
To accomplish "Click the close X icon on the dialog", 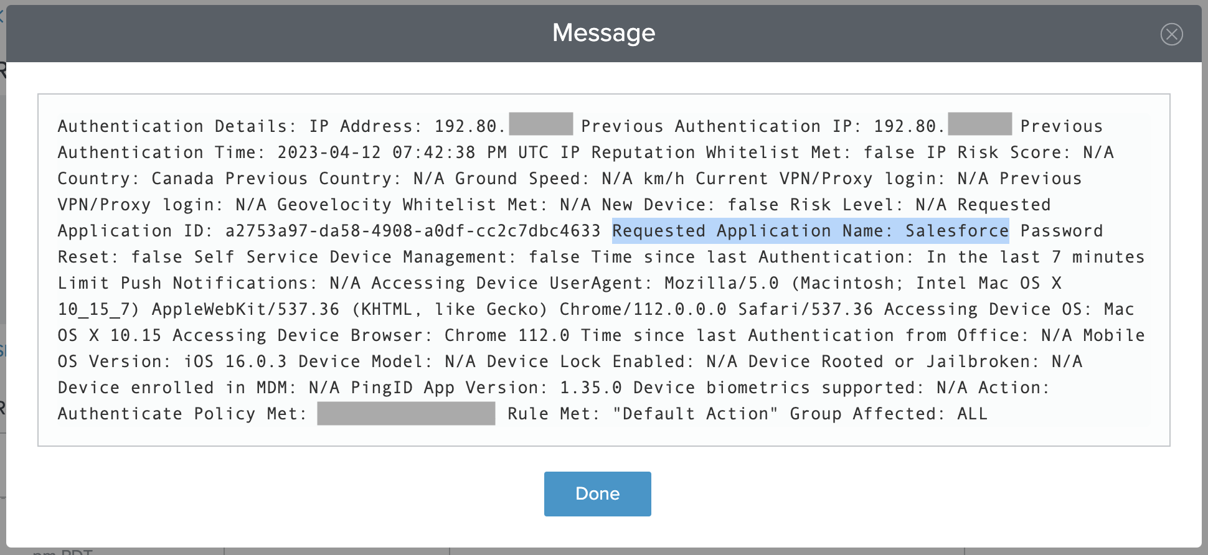I will 1173,34.
